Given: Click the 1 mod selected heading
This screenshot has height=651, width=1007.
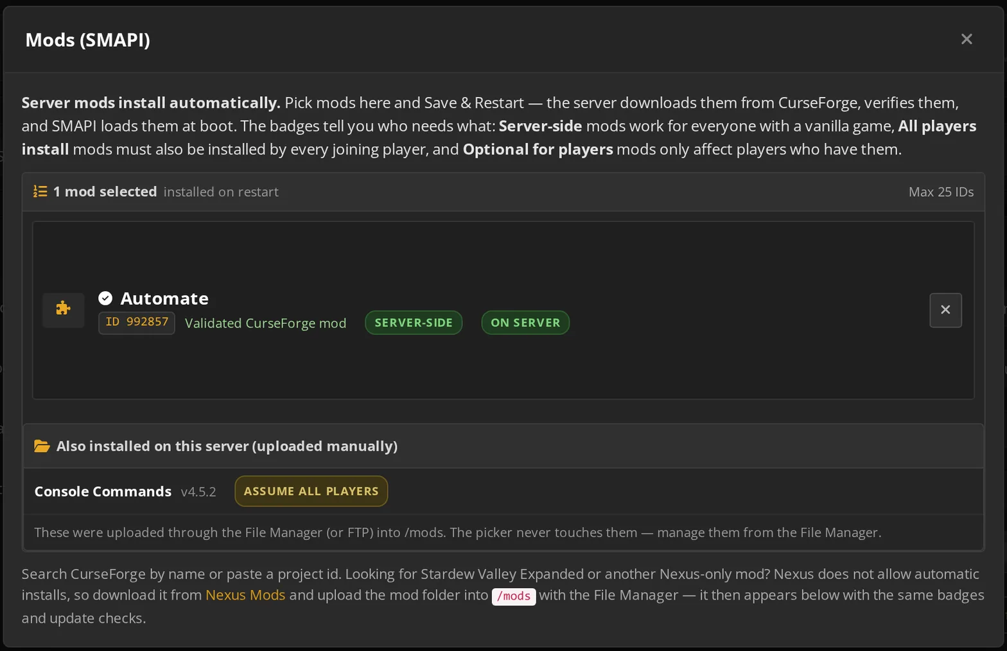Looking at the screenshot, I should click(105, 192).
